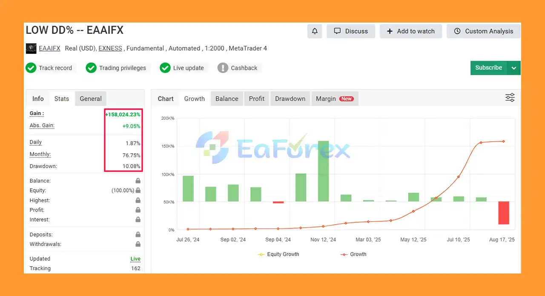Click the Live update green checkmark
Image resolution: width=545 pixels, height=296 pixels.
tap(165, 68)
